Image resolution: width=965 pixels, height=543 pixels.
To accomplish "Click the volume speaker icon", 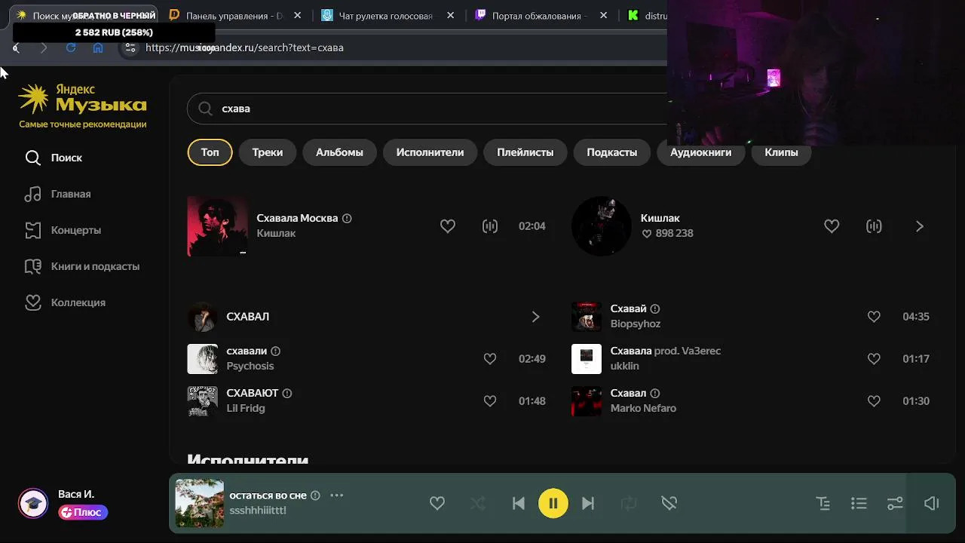I will [x=932, y=504].
